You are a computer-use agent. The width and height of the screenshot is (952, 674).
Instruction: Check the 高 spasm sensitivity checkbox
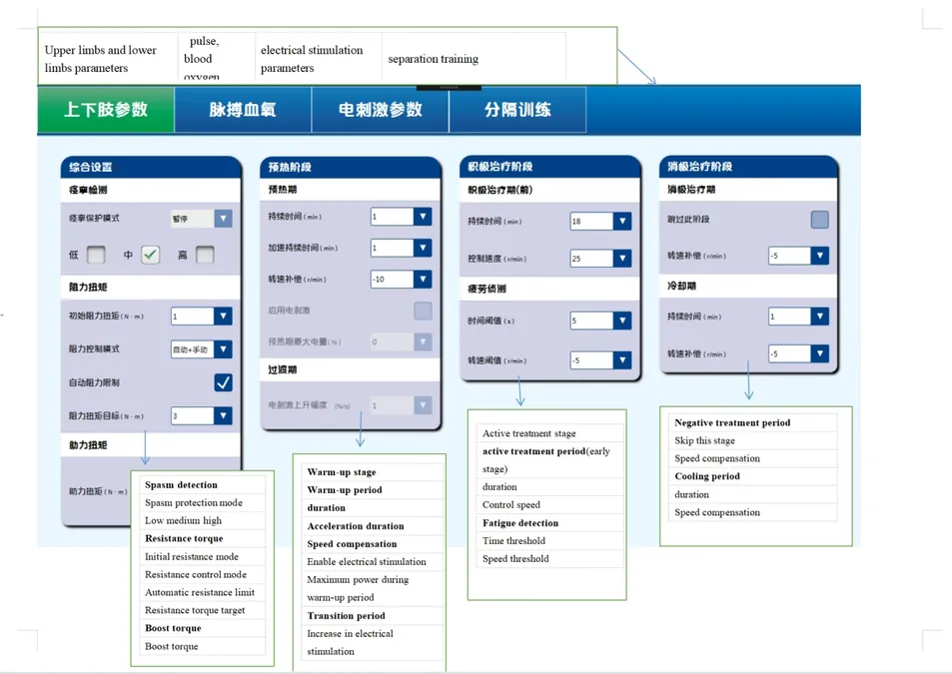point(205,255)
